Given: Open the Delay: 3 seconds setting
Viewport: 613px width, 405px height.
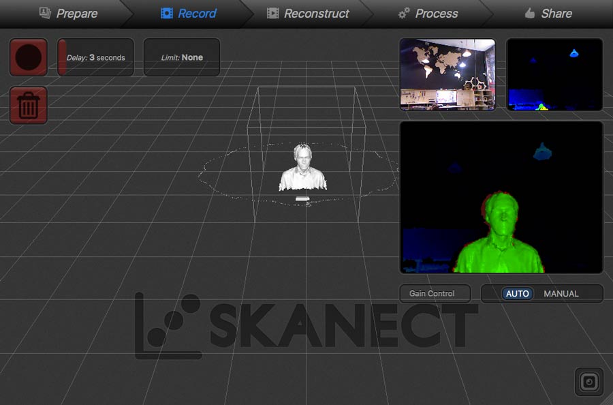Looking at the screenshot, I should click(99, 58).
